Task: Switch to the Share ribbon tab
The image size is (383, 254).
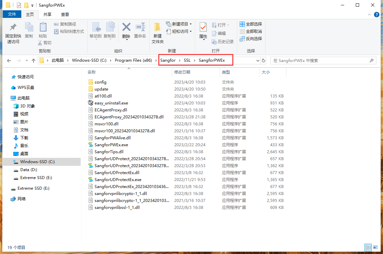Action: click(47, 14)
